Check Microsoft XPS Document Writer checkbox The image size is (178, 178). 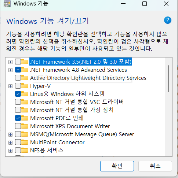click(18, 126)
